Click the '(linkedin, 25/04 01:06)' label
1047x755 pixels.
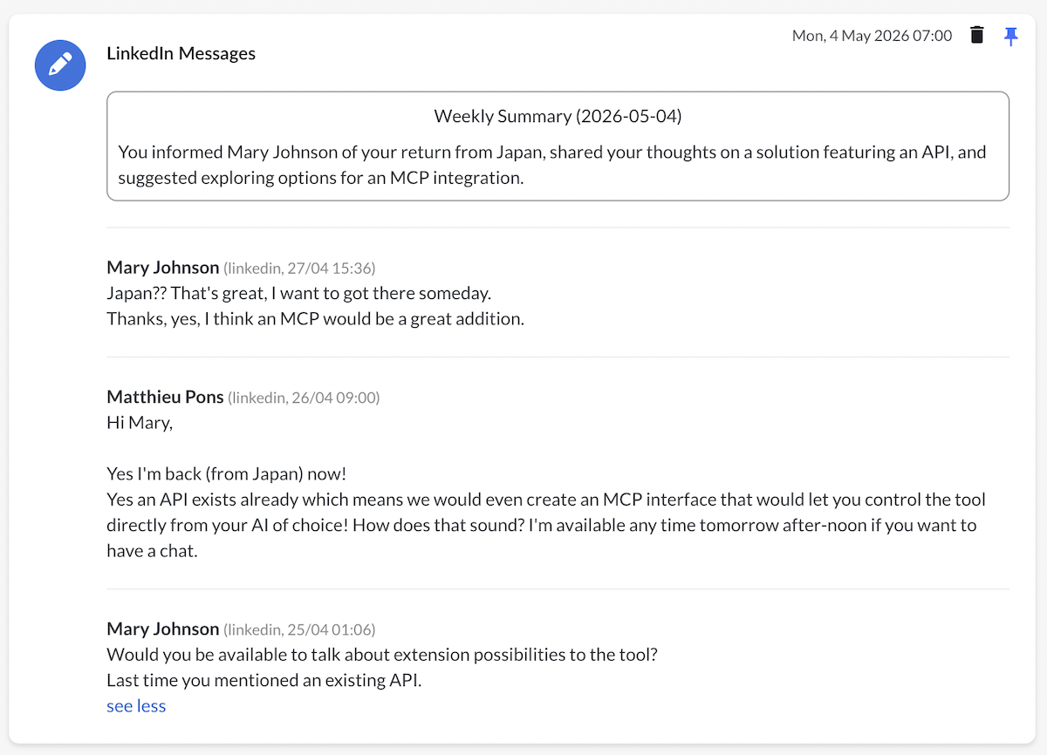(x=299, y=629)
